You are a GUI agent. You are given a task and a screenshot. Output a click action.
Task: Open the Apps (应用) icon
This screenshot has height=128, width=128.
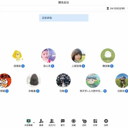[x=95, y=121]
